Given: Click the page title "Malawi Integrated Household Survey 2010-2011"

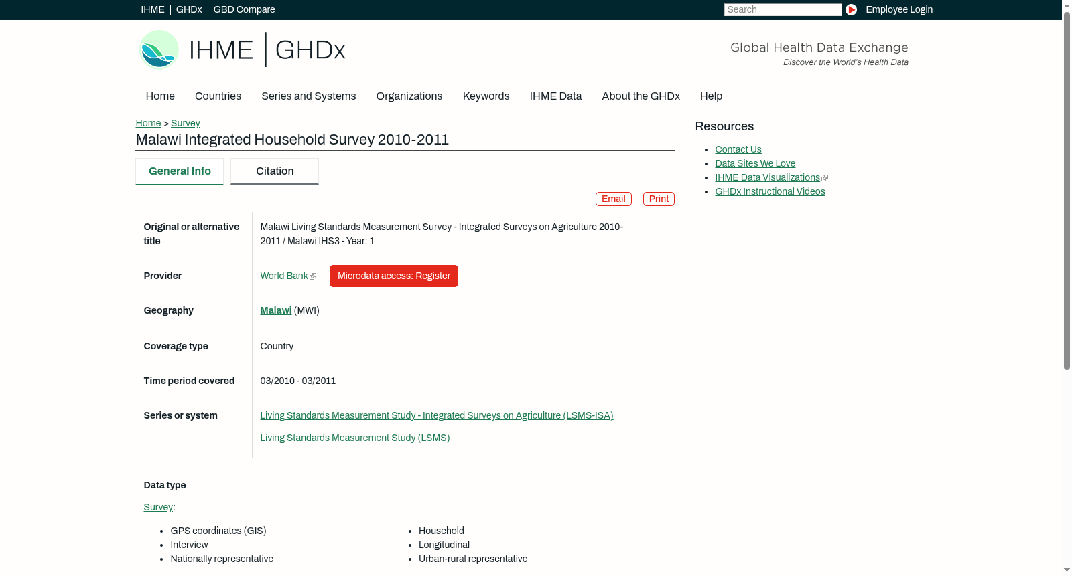Looking at the screenshot, I should pos(292,140).
